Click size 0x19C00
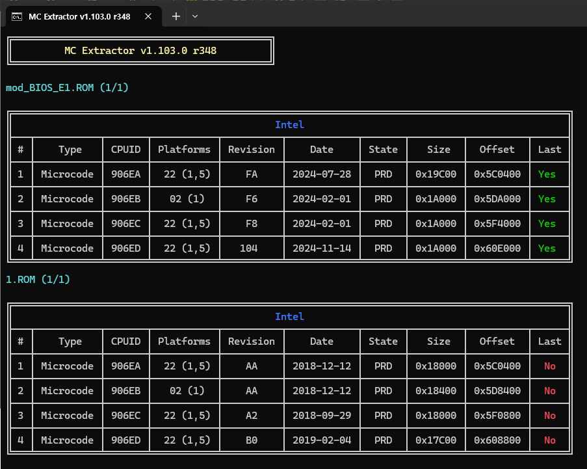587x469 pixels. 436,174
